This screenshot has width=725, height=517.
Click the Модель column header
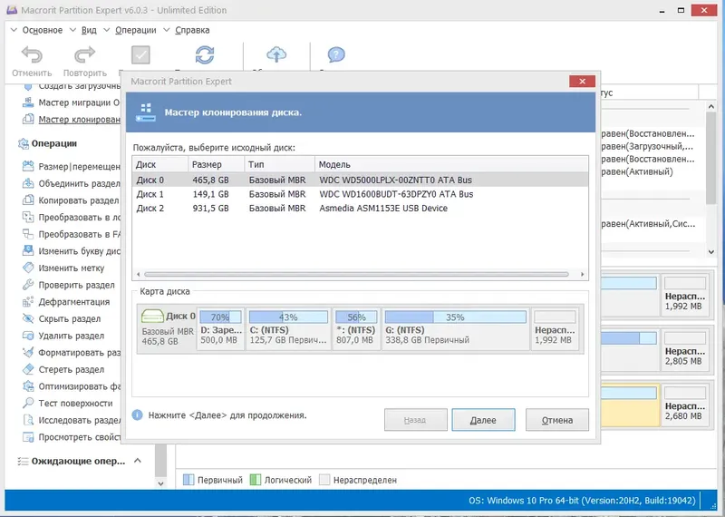click(451, 164)
